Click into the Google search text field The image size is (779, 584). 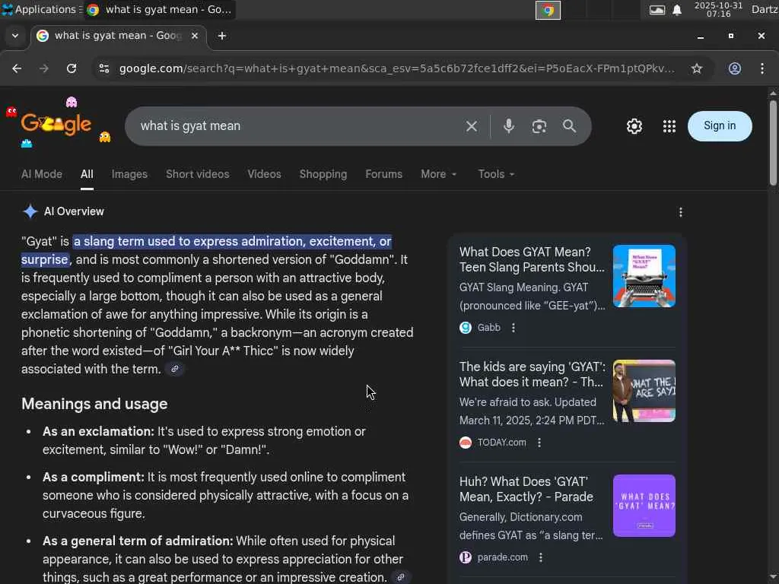point(298,126)
